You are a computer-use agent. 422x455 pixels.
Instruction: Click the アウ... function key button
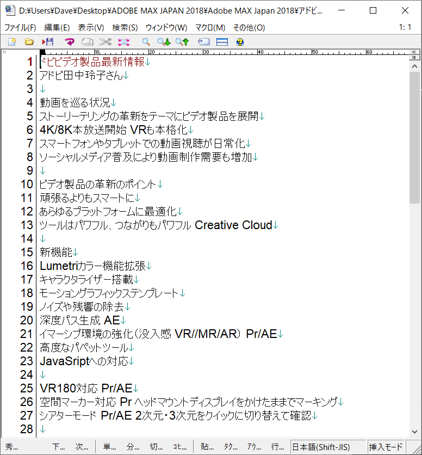(254, 447)
